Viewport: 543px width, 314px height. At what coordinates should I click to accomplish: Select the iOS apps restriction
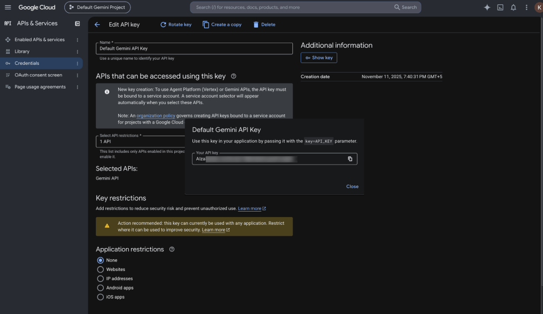pos(100,297)
